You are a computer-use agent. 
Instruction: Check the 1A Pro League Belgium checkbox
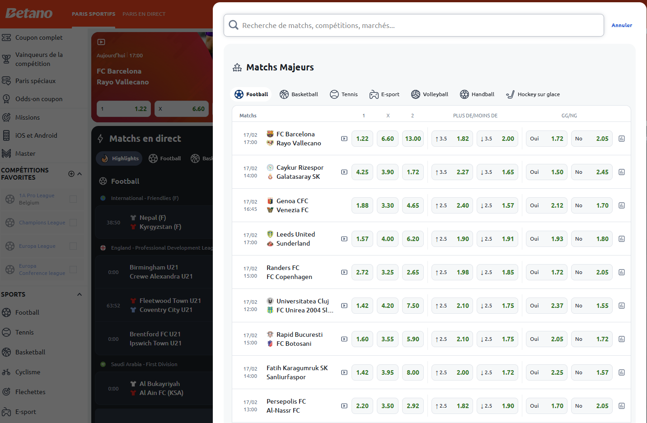(x=73, y=199)
